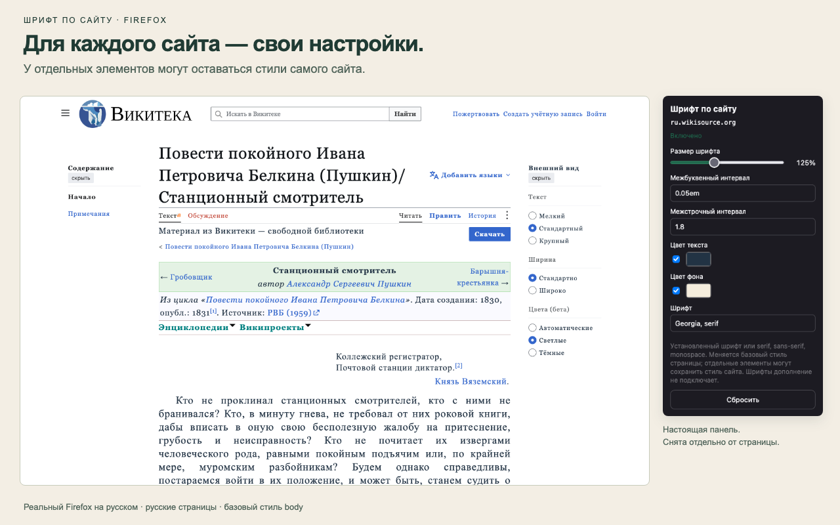This screenshot has height=525, width=840.
Task: Open the author link Александр Сергеевич Пушкин
Action: [x=349, y=283]
